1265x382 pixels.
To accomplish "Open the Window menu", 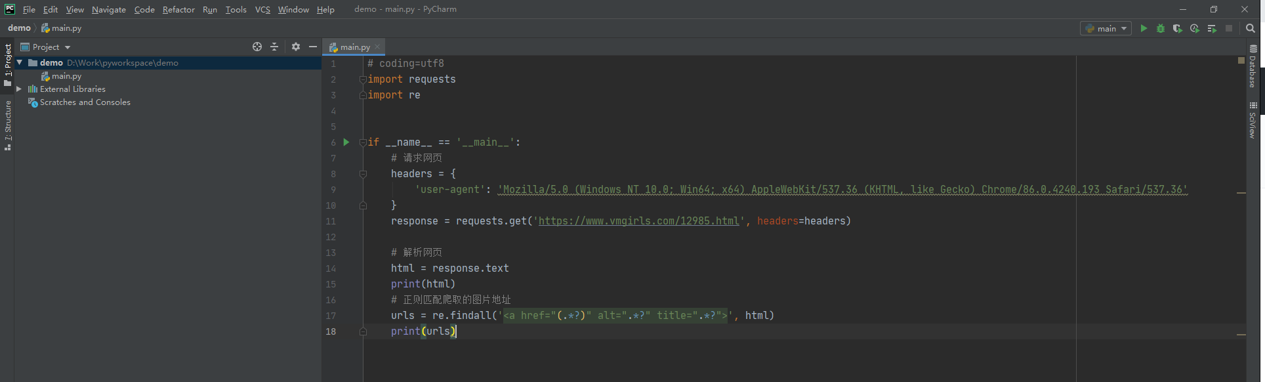I will (293, 9).
